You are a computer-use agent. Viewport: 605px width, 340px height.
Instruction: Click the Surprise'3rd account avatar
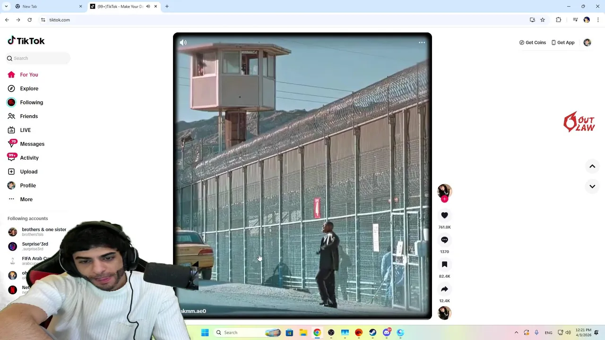coord(13,246)
